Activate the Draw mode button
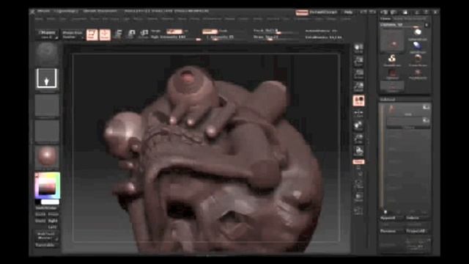This screenshot has height=264, width=469. (105, 34)
